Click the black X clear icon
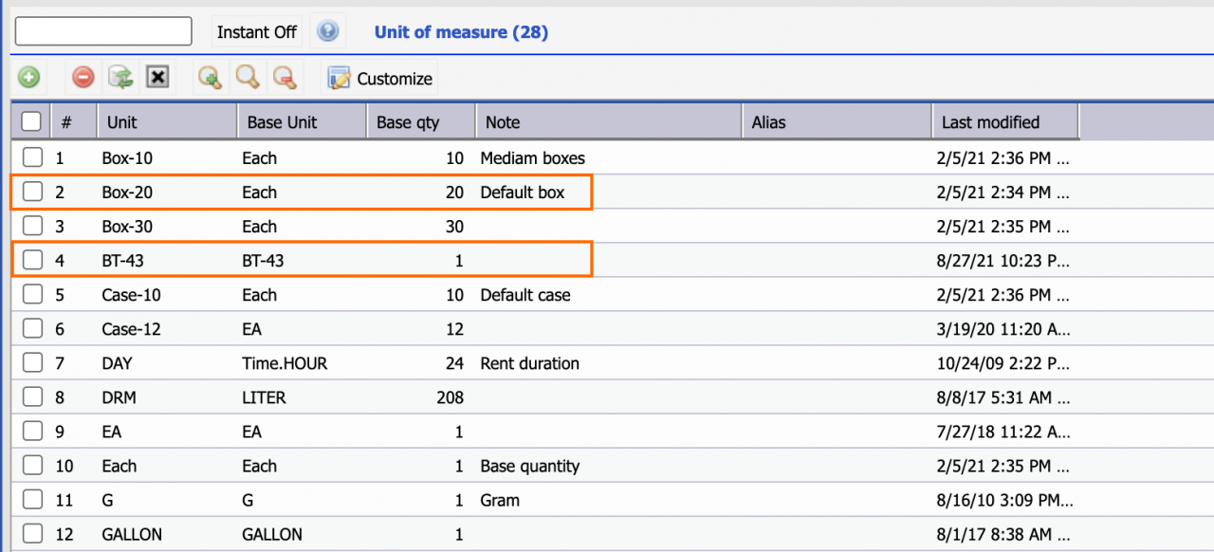Viewport: 1214px width, 552px height. point(157,78)
